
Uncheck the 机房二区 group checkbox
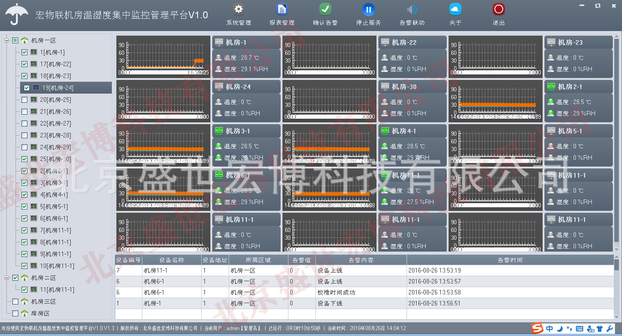tap(16, 278)
